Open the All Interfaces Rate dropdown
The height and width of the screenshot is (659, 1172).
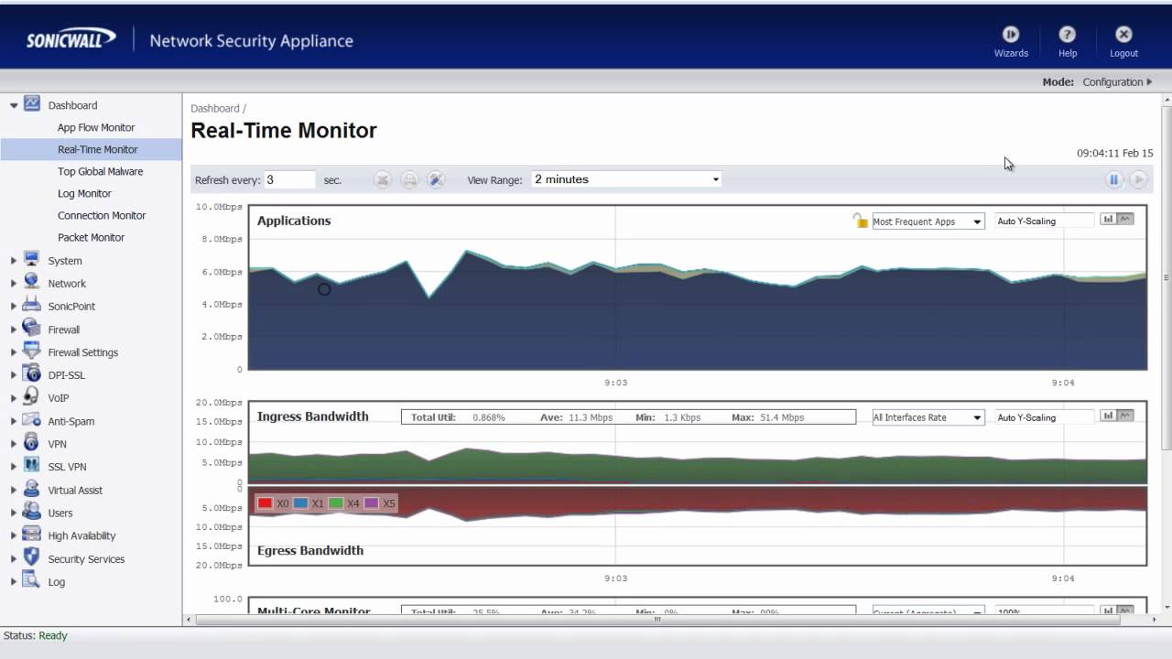928,417
